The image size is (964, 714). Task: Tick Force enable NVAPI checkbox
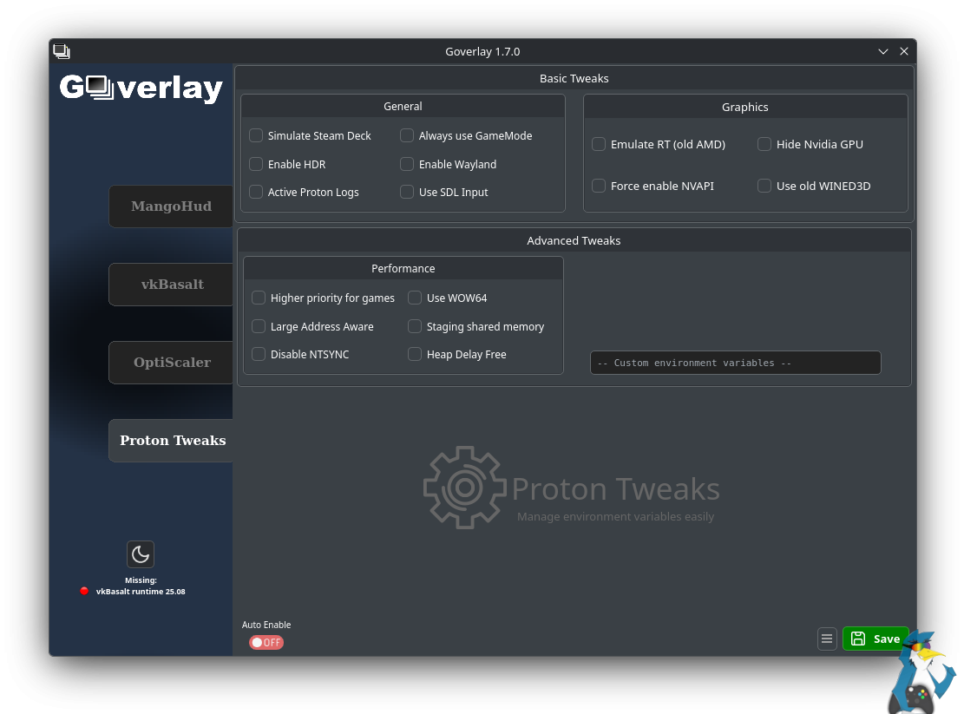(599, 186)
